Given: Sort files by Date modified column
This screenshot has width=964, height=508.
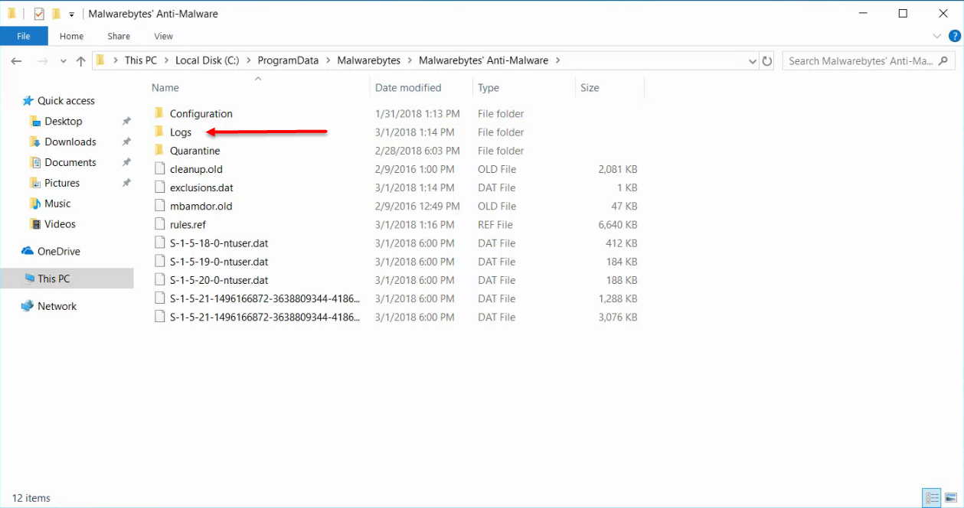Looking at the screenshot, I should pyautogui.click(x=408, y=88).
